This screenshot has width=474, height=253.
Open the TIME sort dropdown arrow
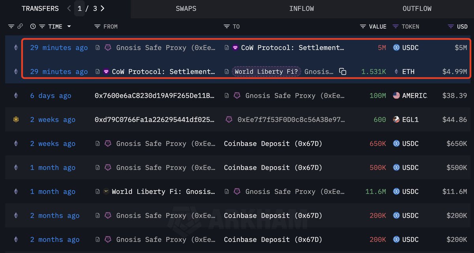click(x=69, y=26)
